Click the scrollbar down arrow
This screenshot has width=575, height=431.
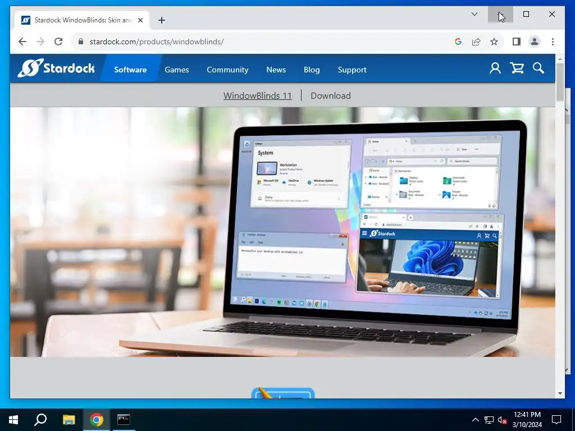560,393
